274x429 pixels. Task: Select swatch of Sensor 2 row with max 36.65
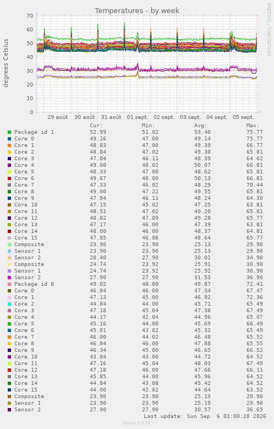pyautogui.click(x=9, y=410)
